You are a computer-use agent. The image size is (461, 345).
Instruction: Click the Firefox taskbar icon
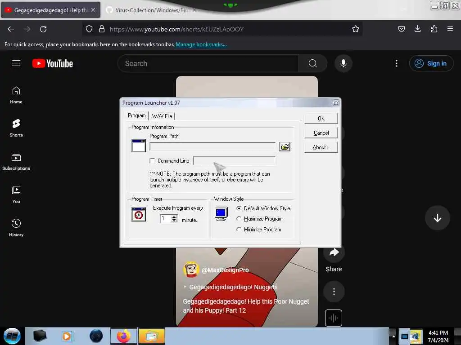click(x=124, y=336)
